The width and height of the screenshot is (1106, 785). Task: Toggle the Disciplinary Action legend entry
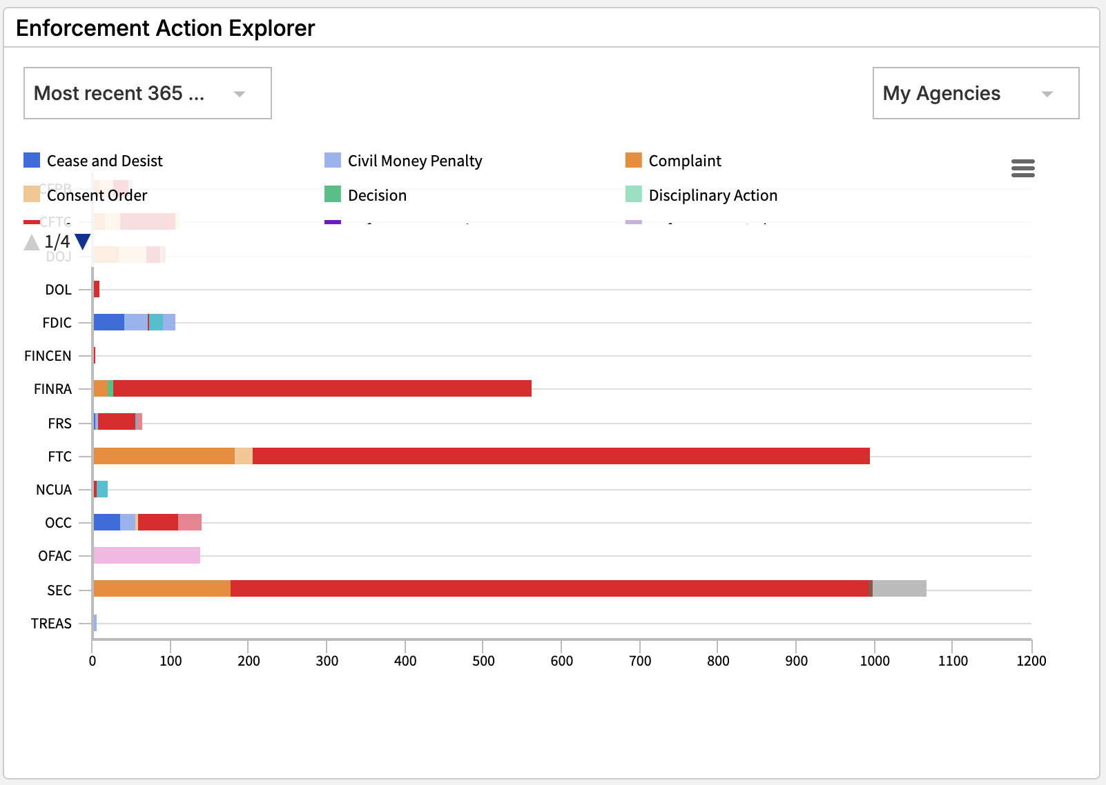(712, 195)
